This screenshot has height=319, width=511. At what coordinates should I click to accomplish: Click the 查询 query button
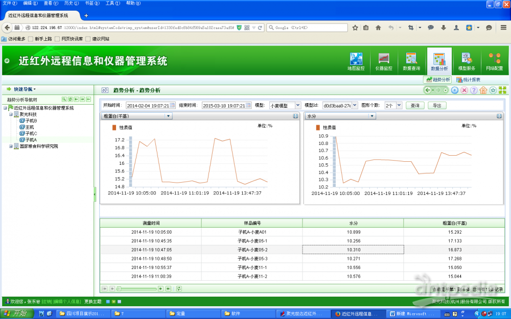pos(415,106)
